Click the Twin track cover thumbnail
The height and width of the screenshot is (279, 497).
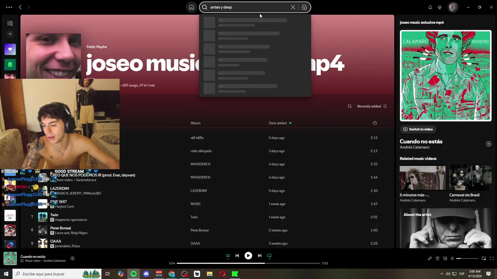[43, 217]
